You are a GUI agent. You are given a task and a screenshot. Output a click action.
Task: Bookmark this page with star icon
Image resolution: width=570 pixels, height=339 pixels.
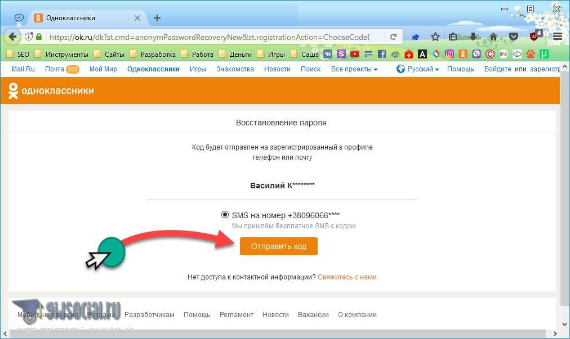pyautogui.click(x=435, y=37)
